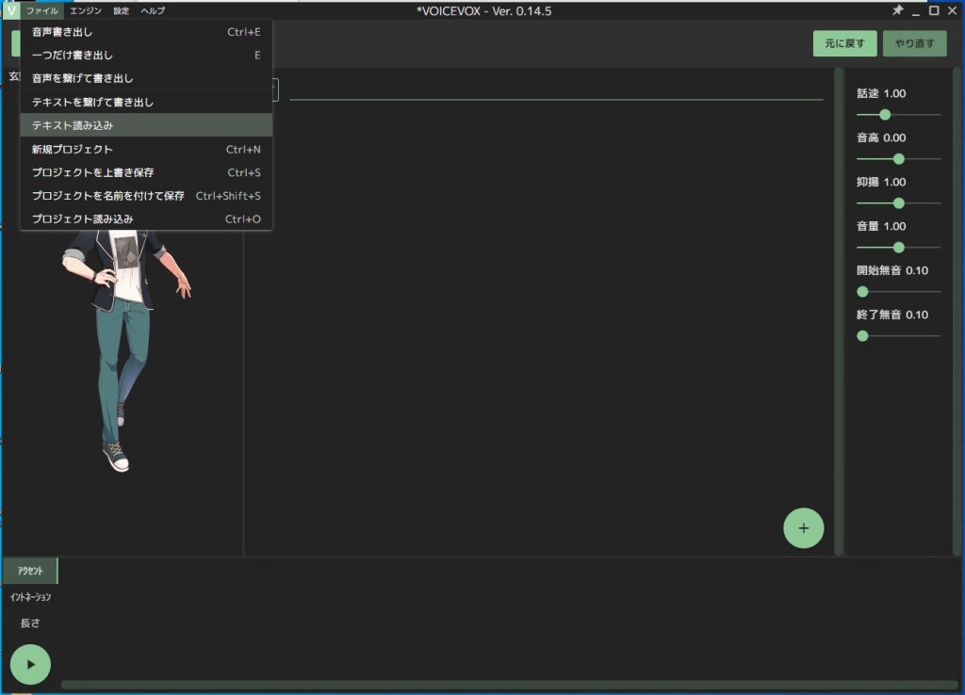The height and width of the screenshot is (695, 965).
Task: Select プロジェクトを上書き保存
Action: 146,173
